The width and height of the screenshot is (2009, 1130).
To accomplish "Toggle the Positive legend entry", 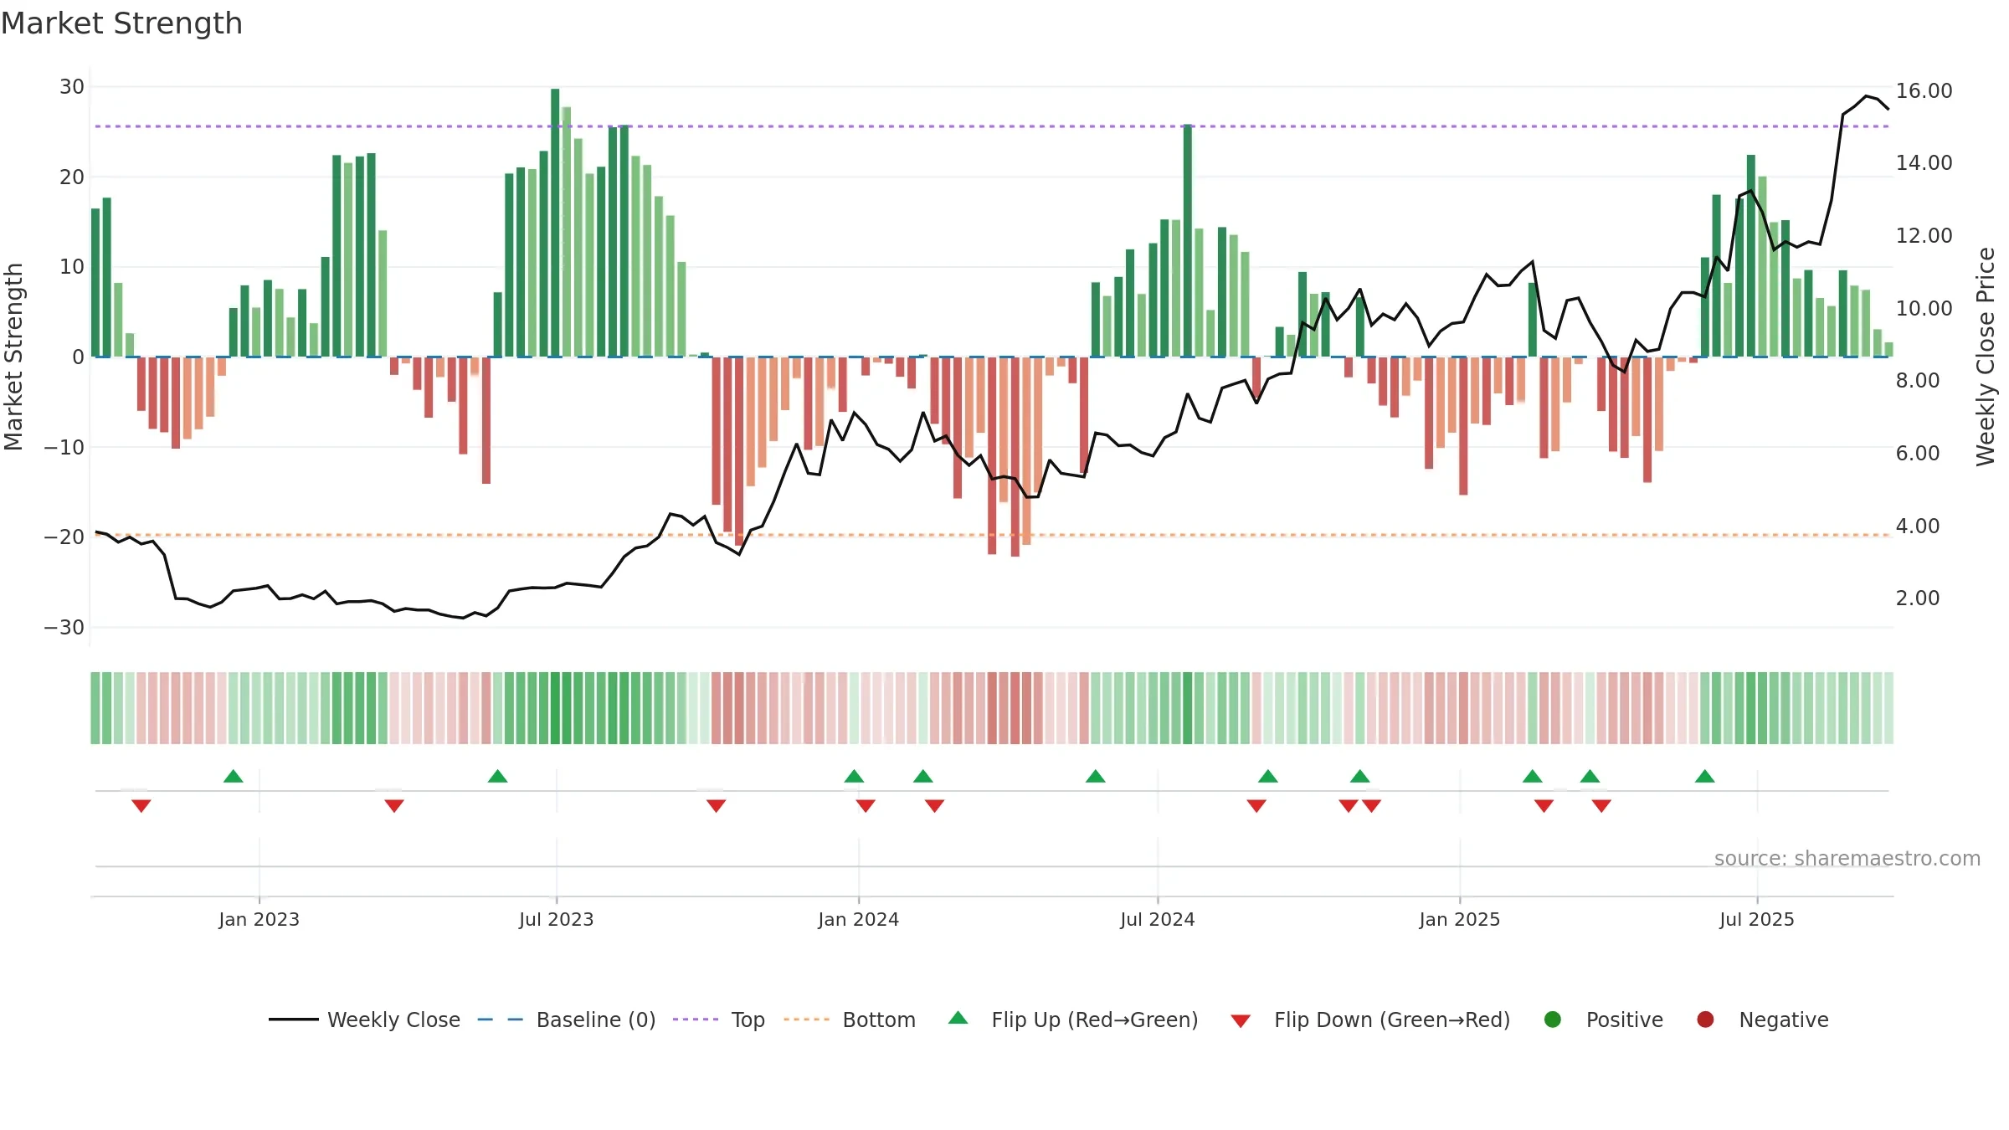I will click(x=1603, y=1020).
